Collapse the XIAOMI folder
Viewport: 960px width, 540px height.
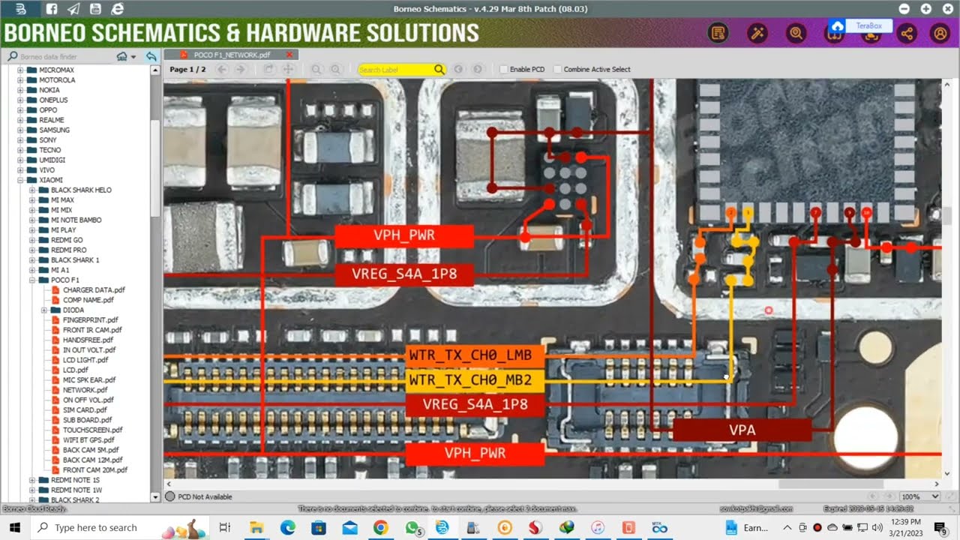pos(20,180)
